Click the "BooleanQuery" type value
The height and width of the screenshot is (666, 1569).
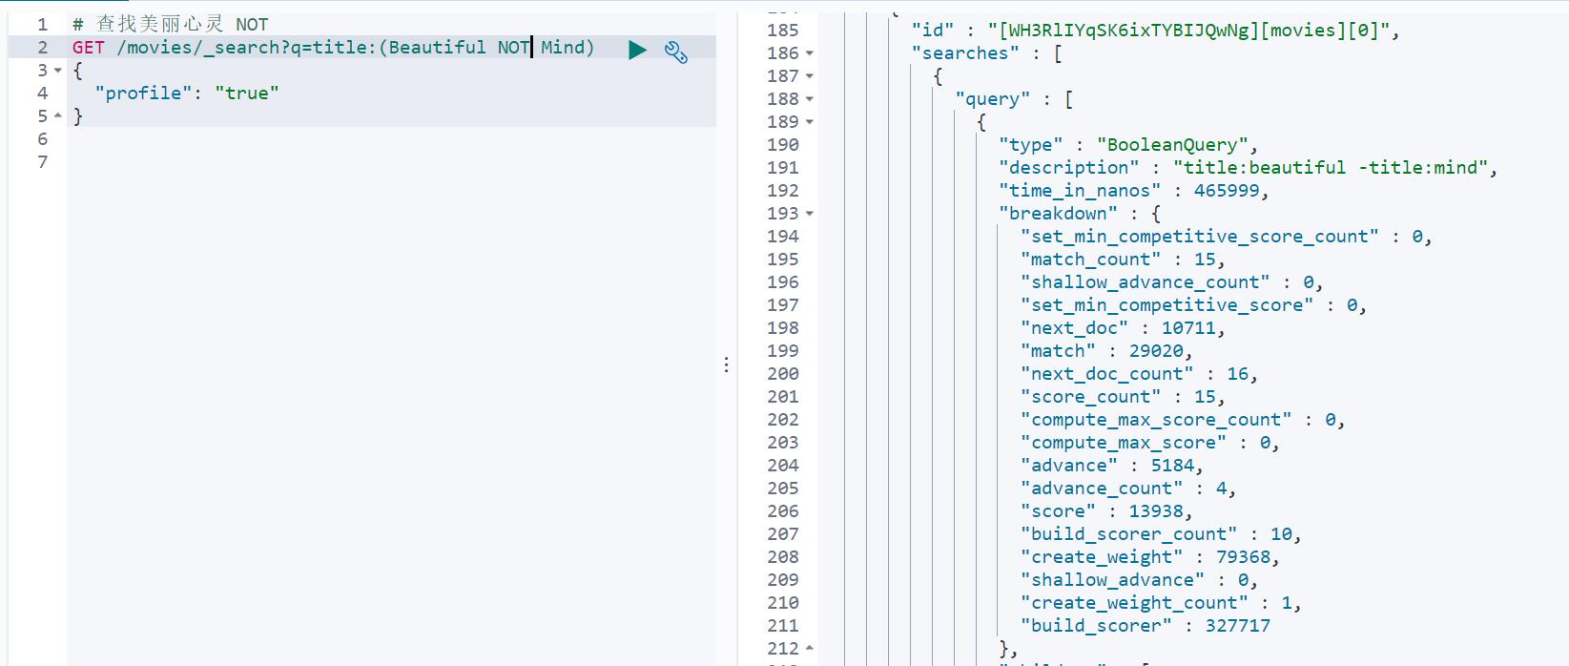point(1172,145)
